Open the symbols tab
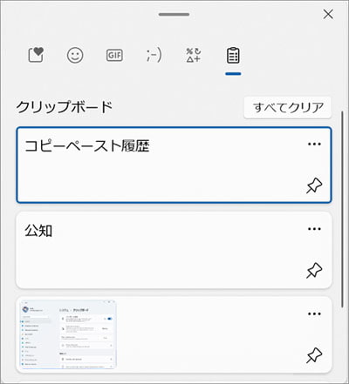 [194, 55]
